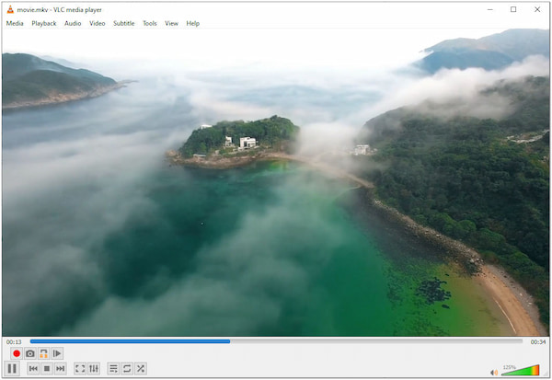Toggle the loop repeat mode

(127, 368)
